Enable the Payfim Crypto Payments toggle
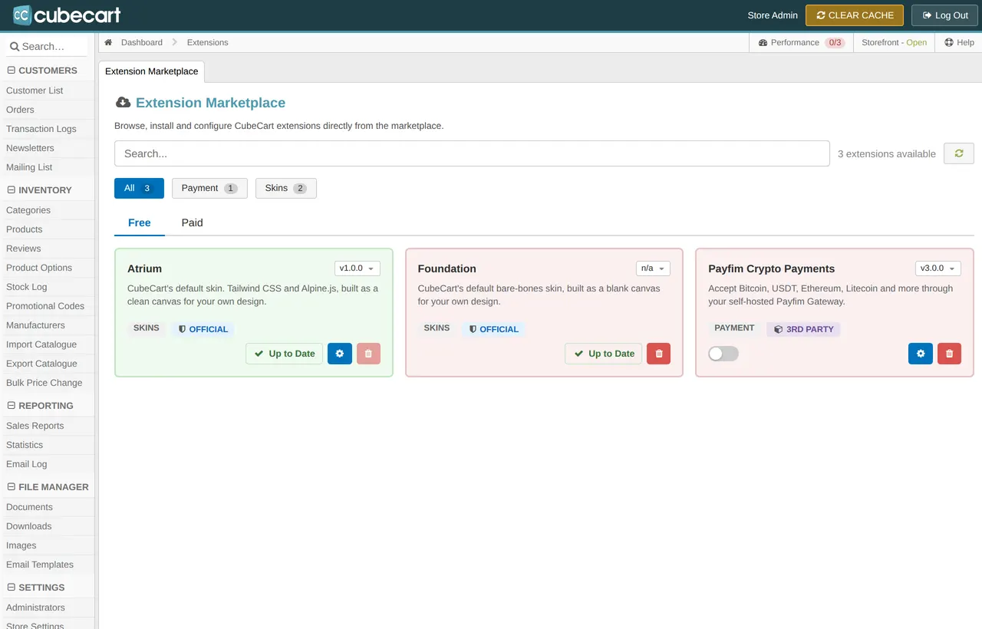This screenshot has width=982, height=629. (723, 354)
